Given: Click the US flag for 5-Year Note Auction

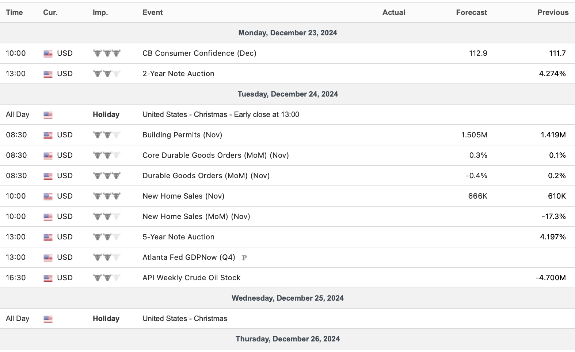Looking at the screenshot, I should coord(48,237).
